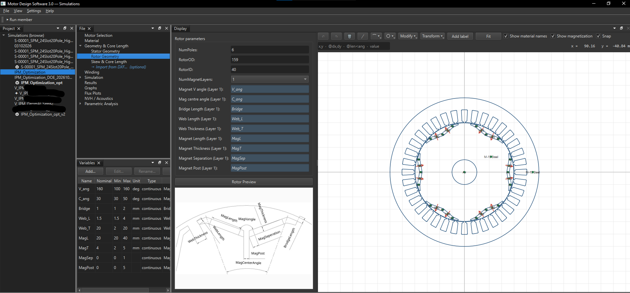Click the Run member play button
Viewport: 630px width, 293px height.
click(x=19, y=20)
